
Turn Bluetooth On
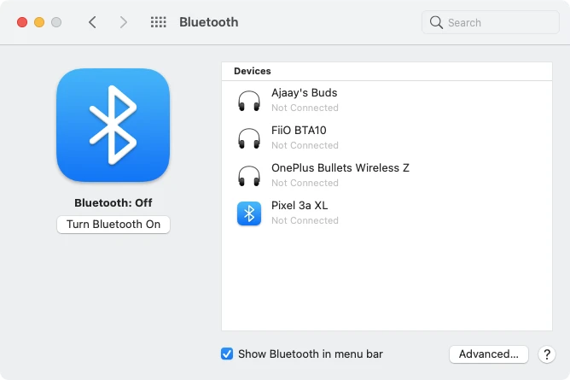pyautogui.click(x=113, y=225)
